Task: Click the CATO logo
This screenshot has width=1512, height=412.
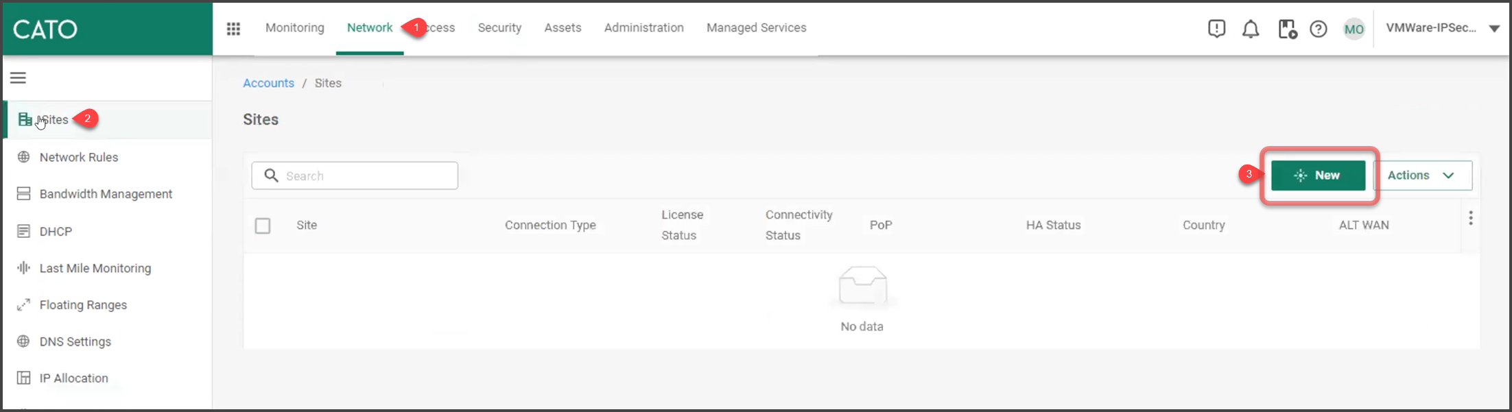Action: (45, 29)
